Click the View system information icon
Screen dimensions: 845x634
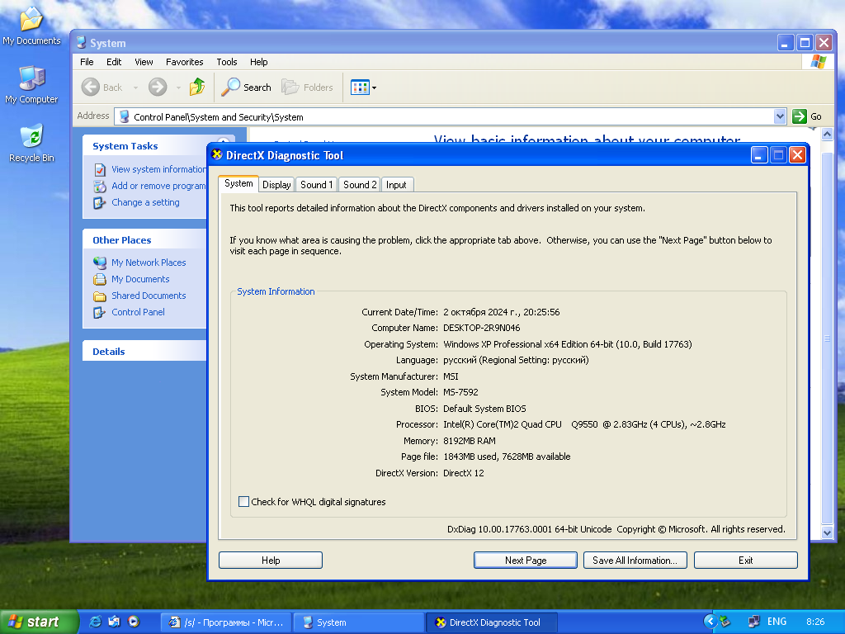100,170
